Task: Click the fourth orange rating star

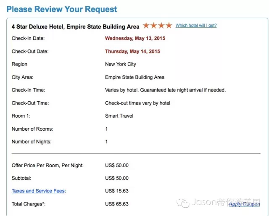Action: 169,26
